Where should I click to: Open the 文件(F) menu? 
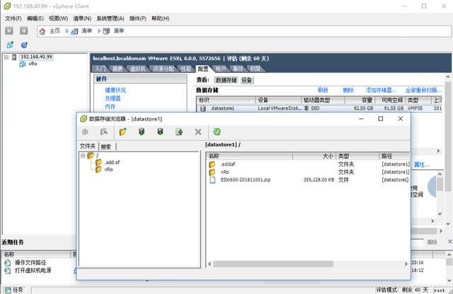pyautogui.click(x=13, y=18)
